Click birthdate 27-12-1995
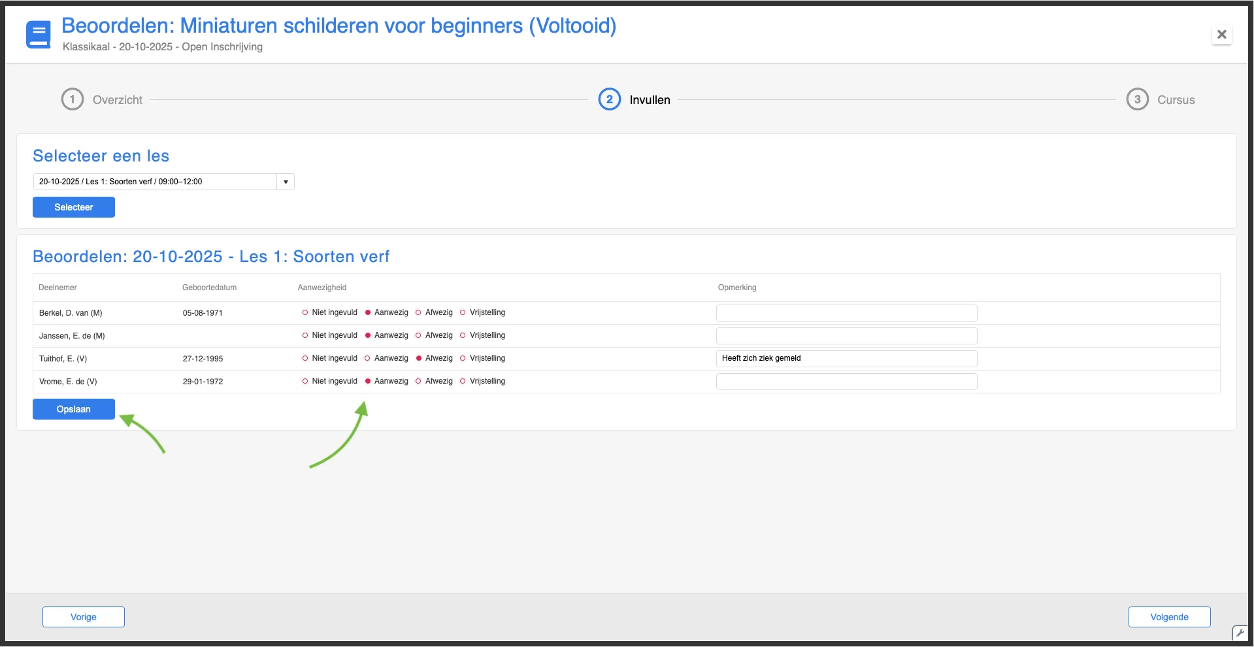1254x647 pixels. tap(203, 359)
